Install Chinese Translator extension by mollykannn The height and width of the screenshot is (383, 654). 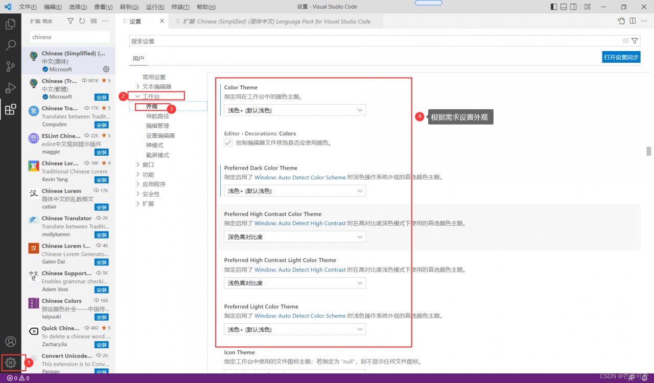[101, 235]
